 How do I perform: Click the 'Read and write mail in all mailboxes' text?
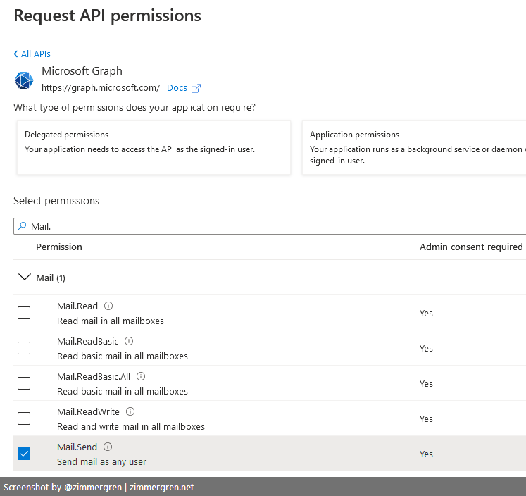131,427
